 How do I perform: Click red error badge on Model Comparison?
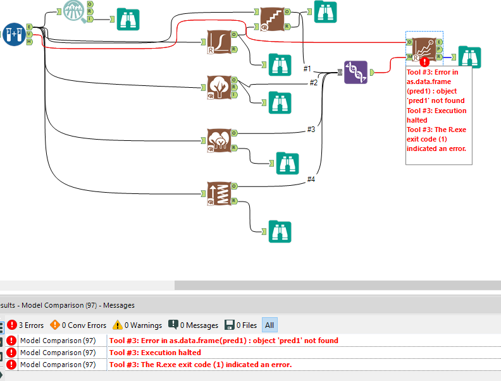coord(424,61)
